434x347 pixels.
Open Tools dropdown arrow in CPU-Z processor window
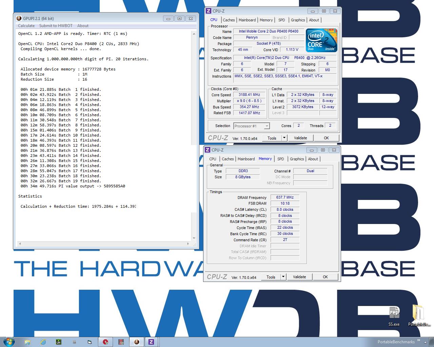(284, 138)
